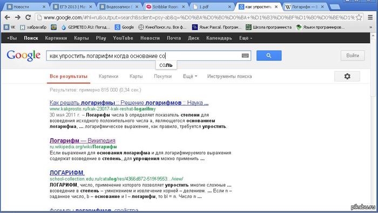Open the Язык Pascal bookmark
The height and width of the screenshot is (213, 378).
tap(217, 28)
